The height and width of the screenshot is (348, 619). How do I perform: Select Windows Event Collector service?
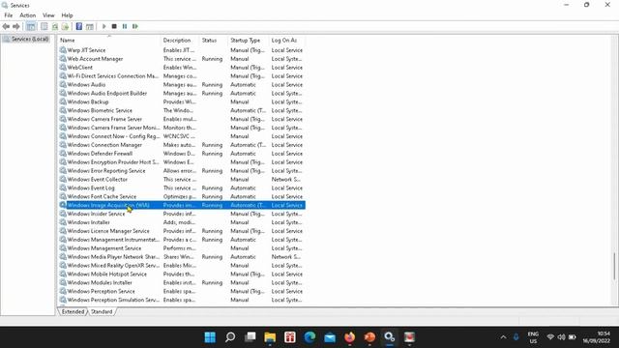[x=182, y=179]
